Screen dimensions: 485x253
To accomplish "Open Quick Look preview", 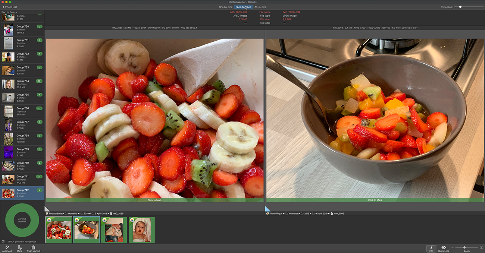I will point(444,249).
